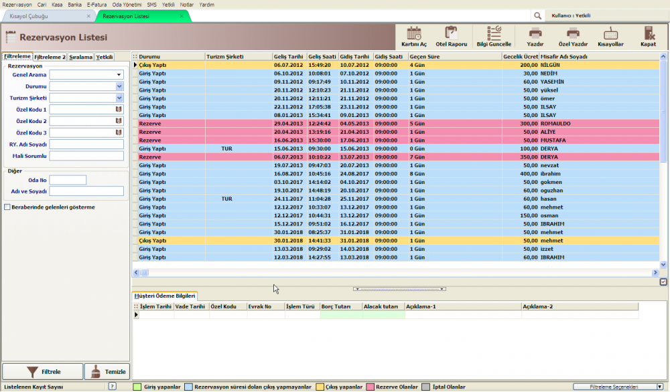Click the horizontal scrollbar left arrow
The image size is (670, 392).
click(x=136, y=272)
